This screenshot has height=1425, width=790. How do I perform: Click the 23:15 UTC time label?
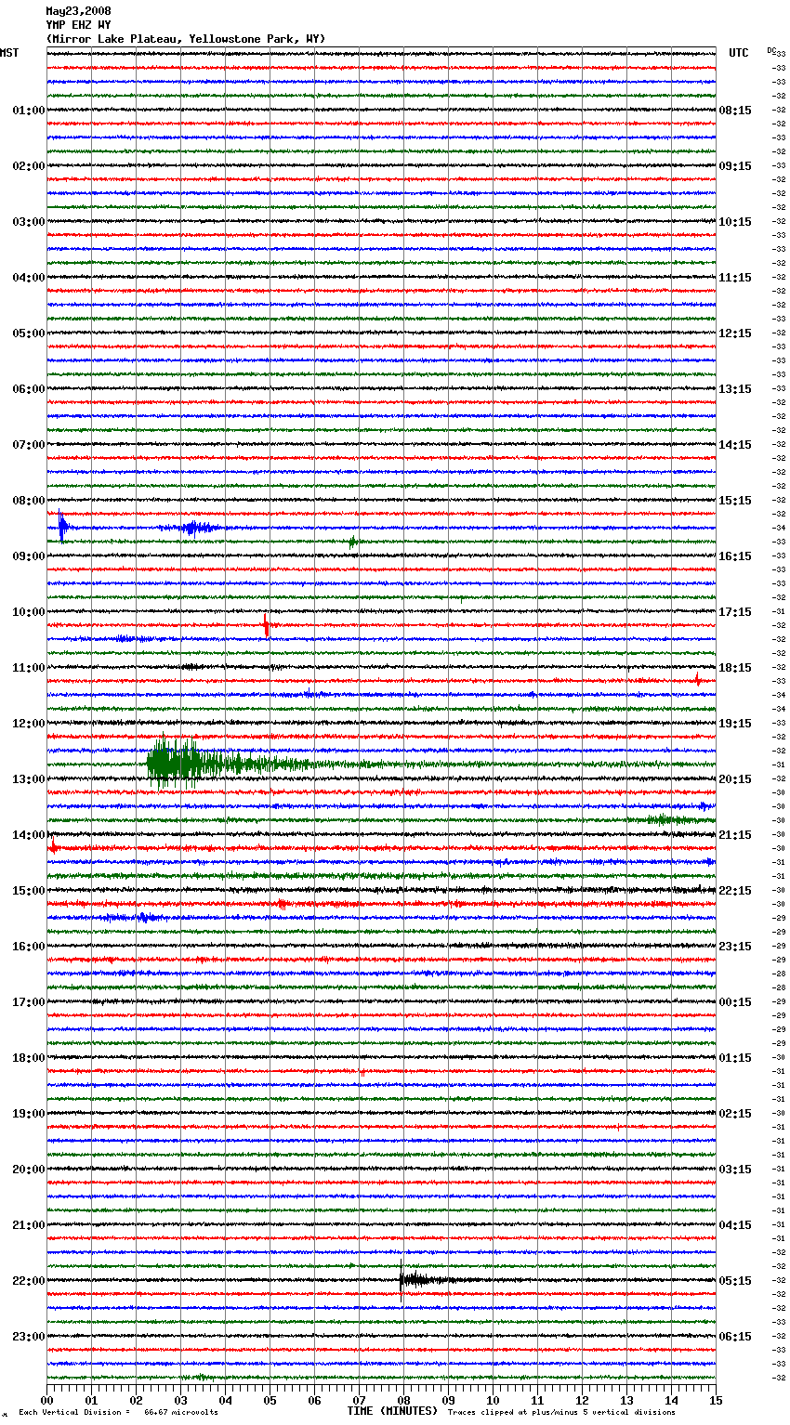pos(735,947)
